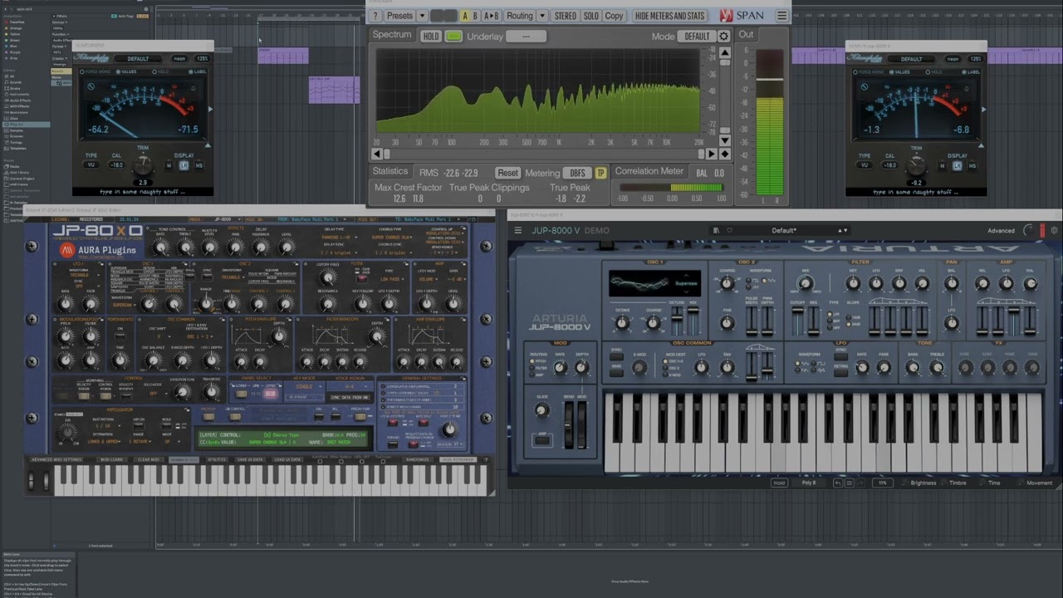
Task: Switch JUP-8000 V to Advanced panel
Action: 1001,231
